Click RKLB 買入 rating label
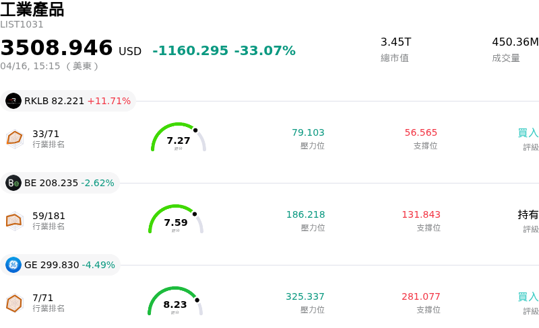Screen dimensions: 539x328 click(528, 133)
